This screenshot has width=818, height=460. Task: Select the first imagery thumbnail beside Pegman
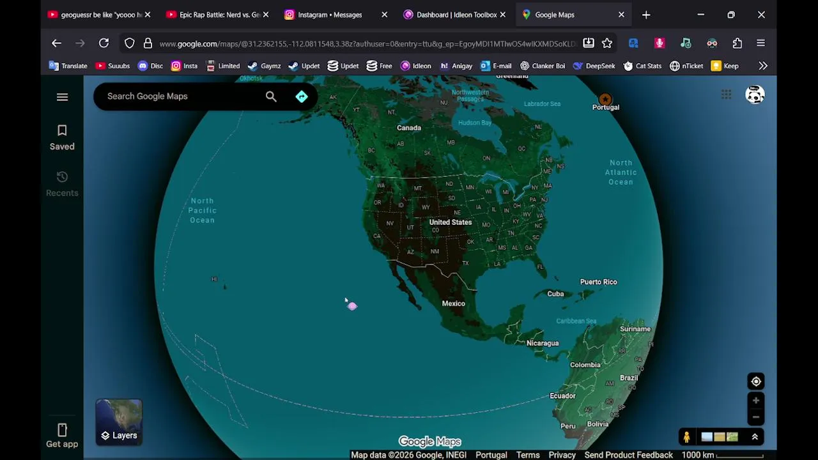pyautogui.click(x=707, y=437)
